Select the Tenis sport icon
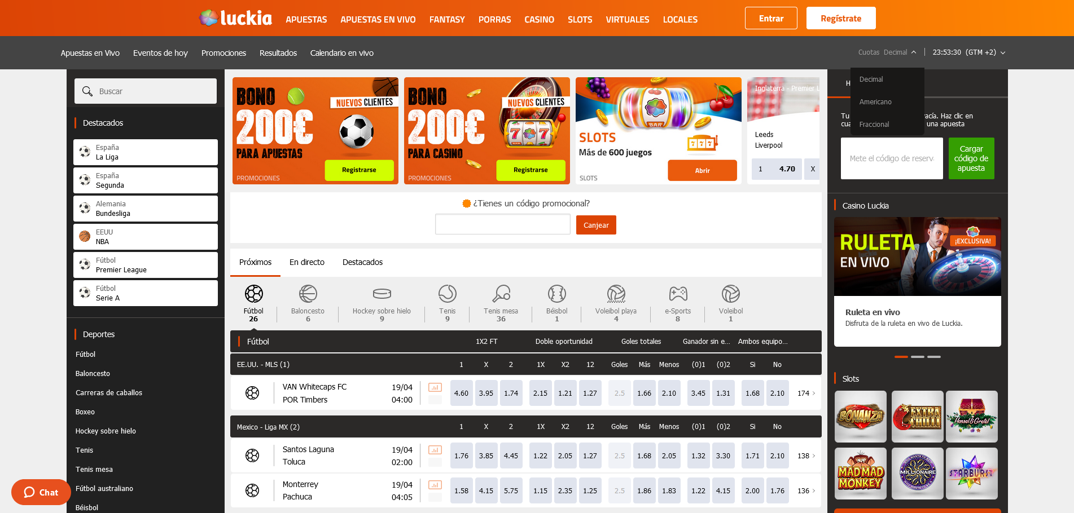The width and height of the screenshot is (1074, 513). coord(447,294)
